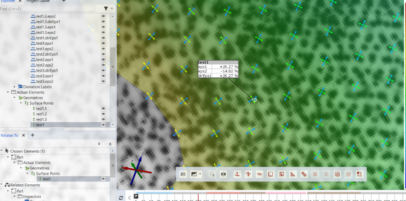Select test1.dirEps1 in the Explorer list

(x=47, y=38)
